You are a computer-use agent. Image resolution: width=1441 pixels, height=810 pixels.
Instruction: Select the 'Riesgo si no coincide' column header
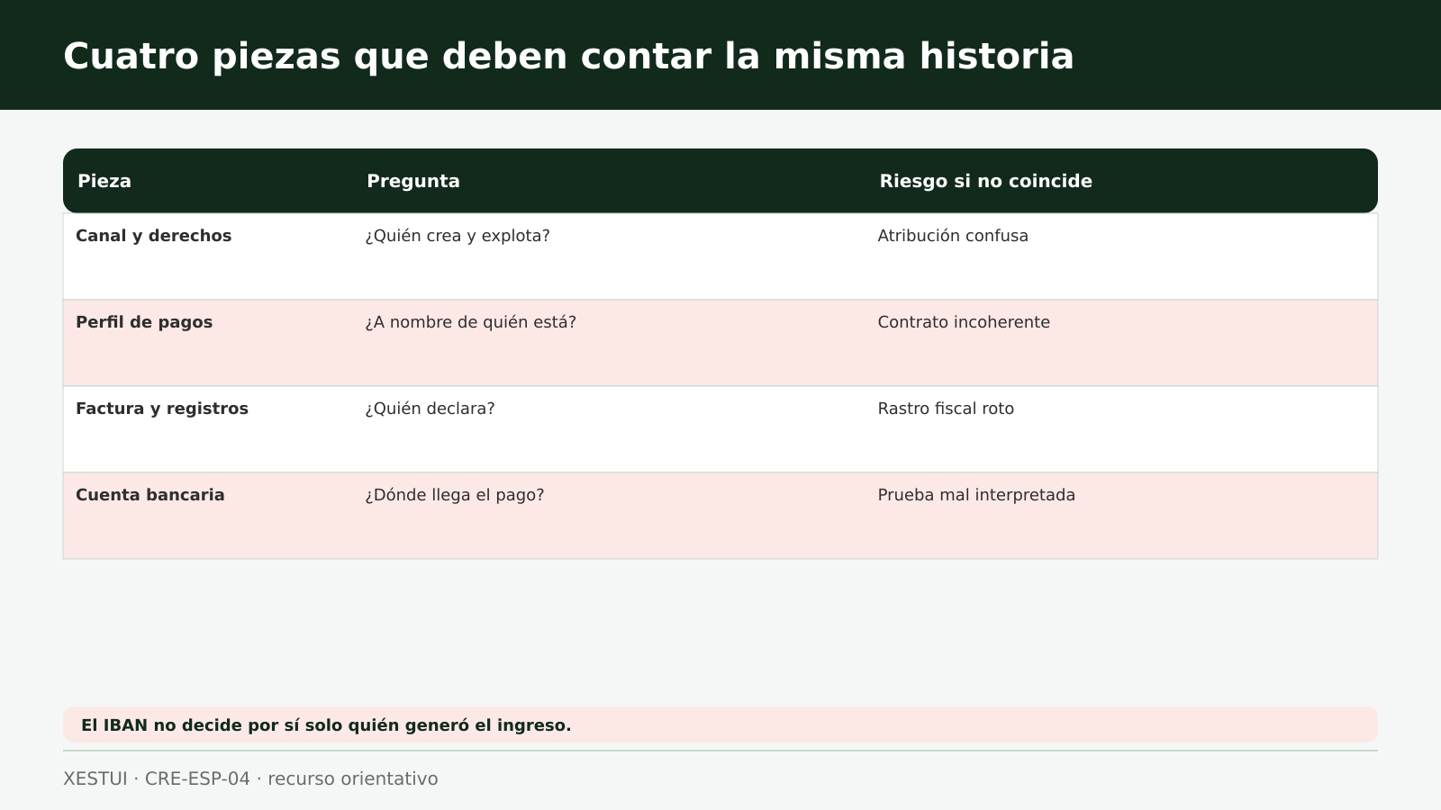986,181
